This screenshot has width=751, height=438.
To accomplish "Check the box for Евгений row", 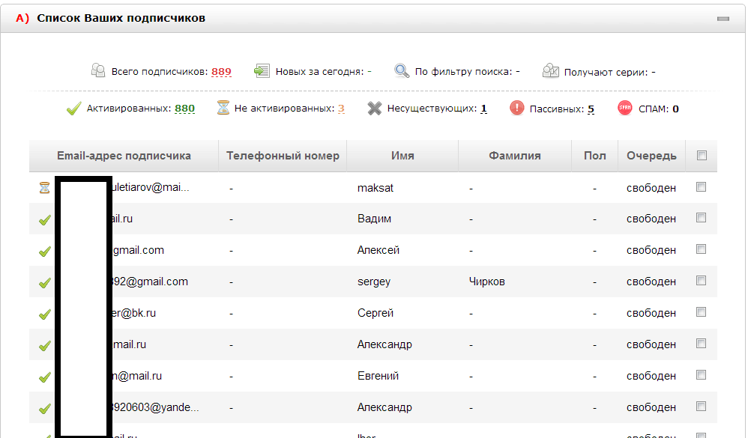I will [702, 375].
